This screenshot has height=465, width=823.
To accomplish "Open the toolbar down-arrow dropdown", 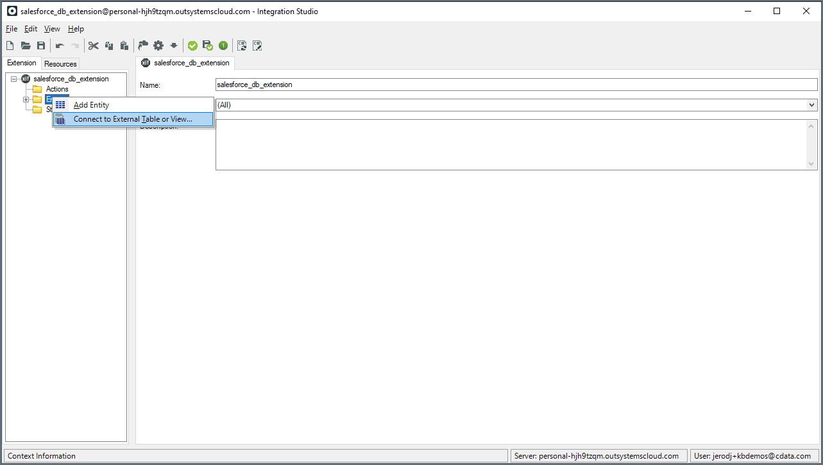I will [173, 45].
